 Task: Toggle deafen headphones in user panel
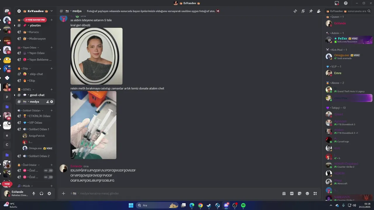(41, 193)
